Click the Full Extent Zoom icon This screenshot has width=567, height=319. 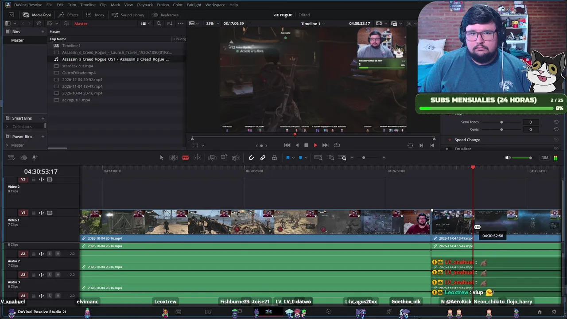pyautogui.click(x=318, y=158)
